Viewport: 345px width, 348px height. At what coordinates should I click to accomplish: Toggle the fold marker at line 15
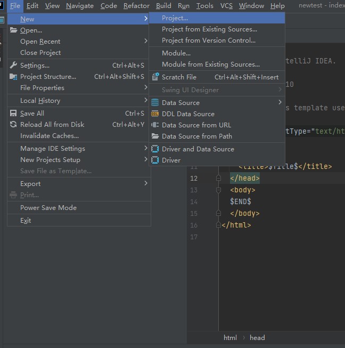[x=218, y=213]
